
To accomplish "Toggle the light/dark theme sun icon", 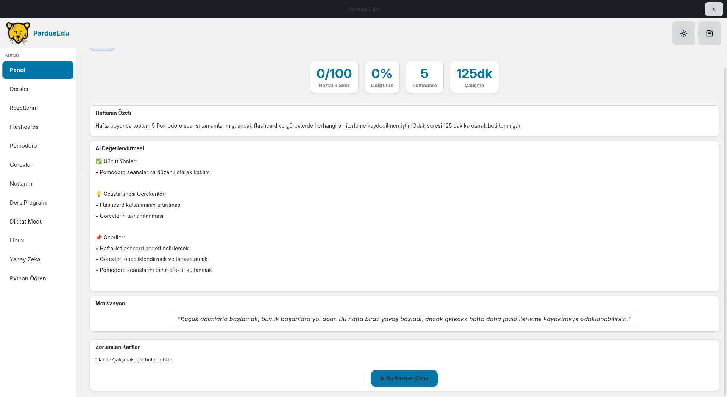I will [683, 33].
